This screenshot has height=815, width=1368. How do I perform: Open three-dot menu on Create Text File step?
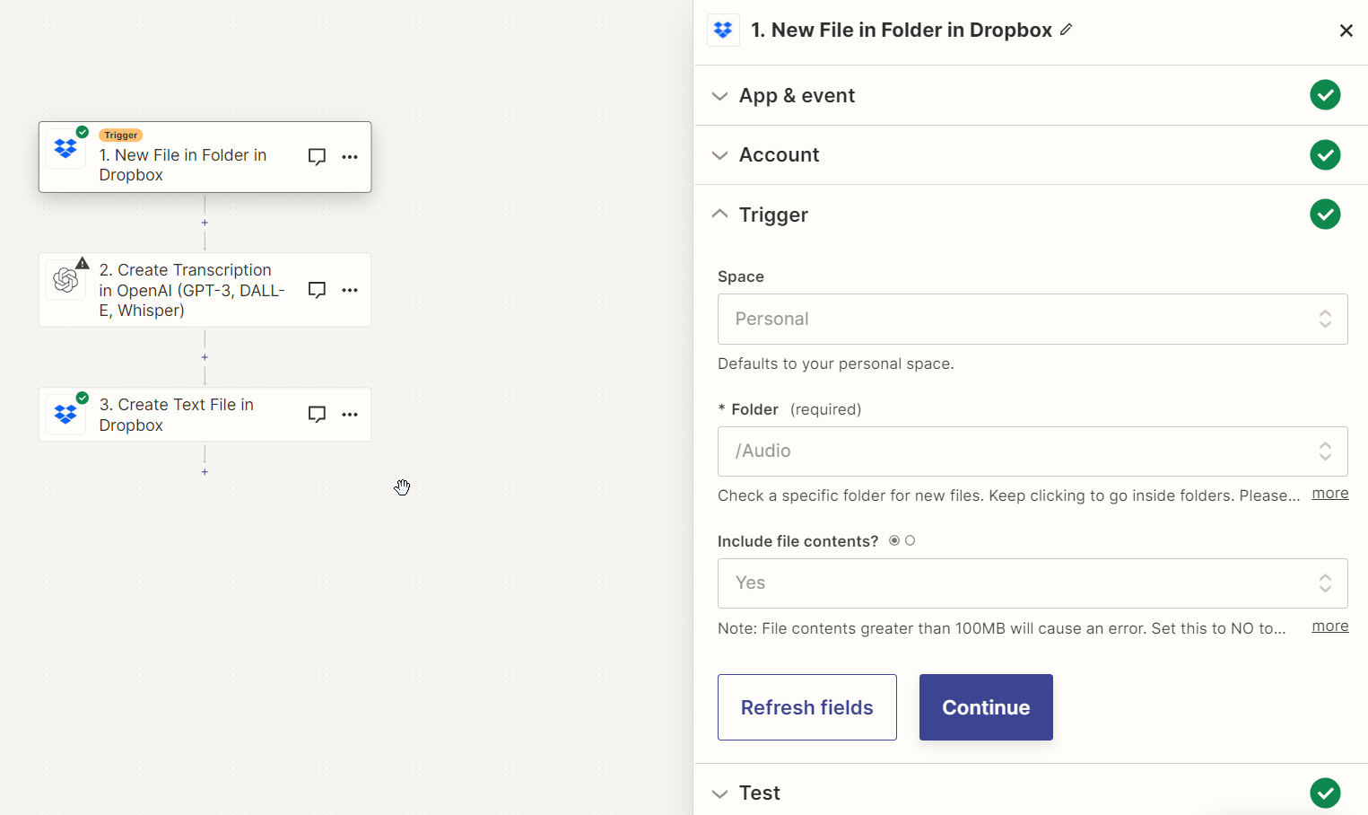click(350, 414)
